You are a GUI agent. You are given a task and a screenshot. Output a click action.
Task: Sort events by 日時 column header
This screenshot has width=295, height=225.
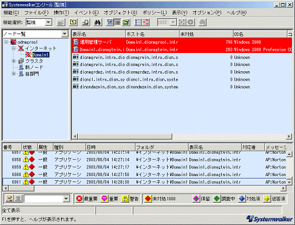coord(110,147)
